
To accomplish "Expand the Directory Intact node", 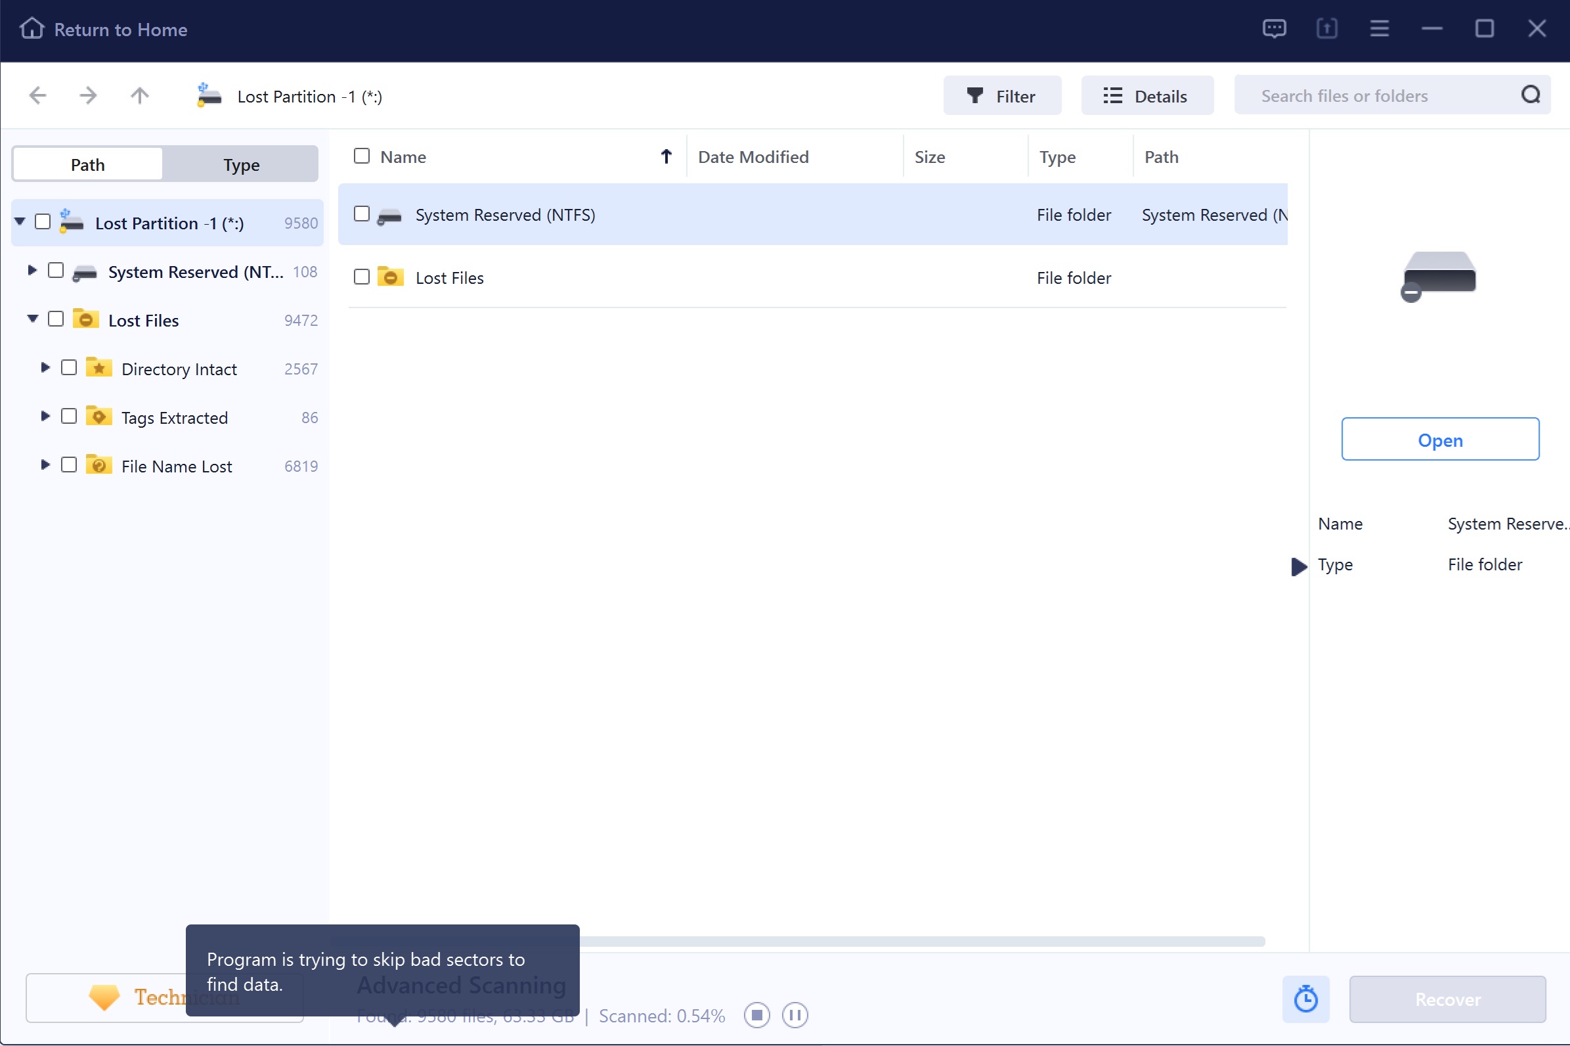I will (x=45, y=367).
